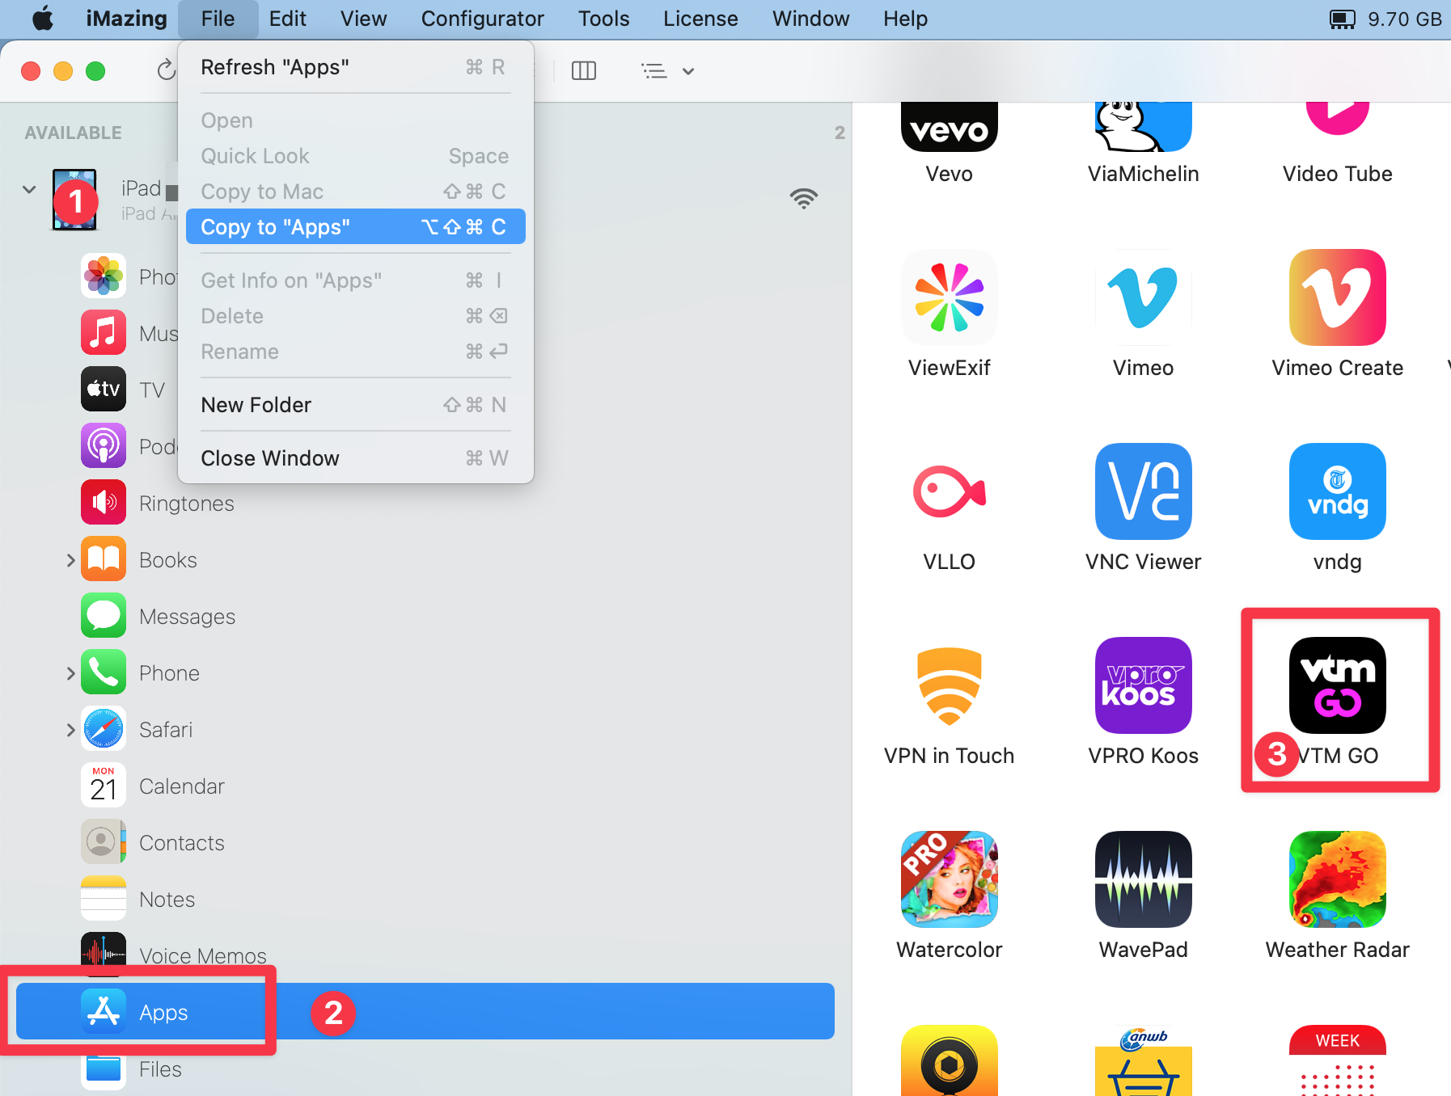This screenshot has width=1451, height=1096.
Task: Select the VLLO app icon
Action: [949, 491]
